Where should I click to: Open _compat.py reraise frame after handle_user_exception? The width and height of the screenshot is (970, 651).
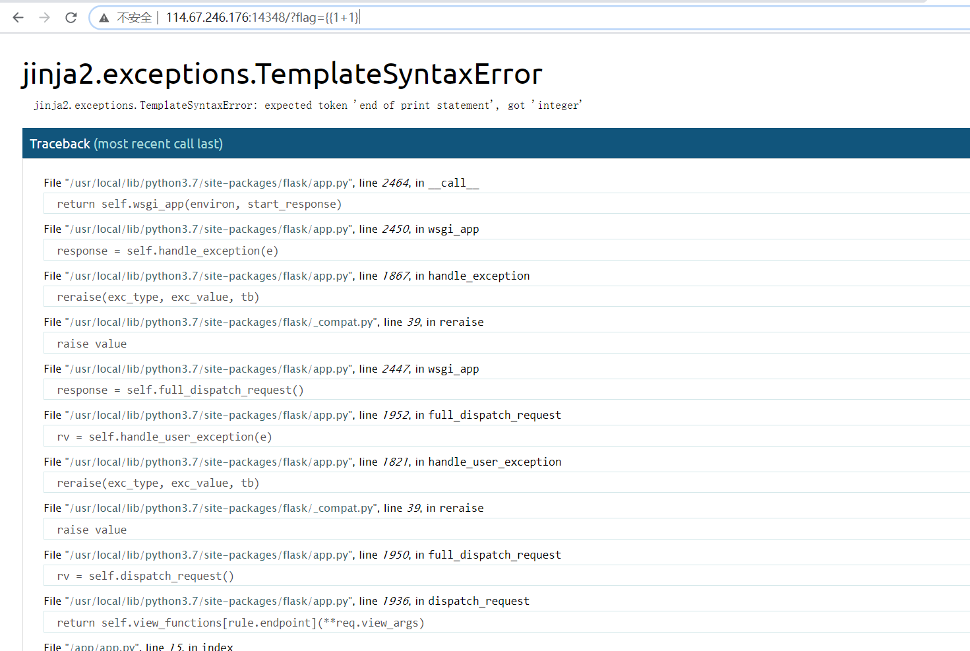tap(264, 508)
